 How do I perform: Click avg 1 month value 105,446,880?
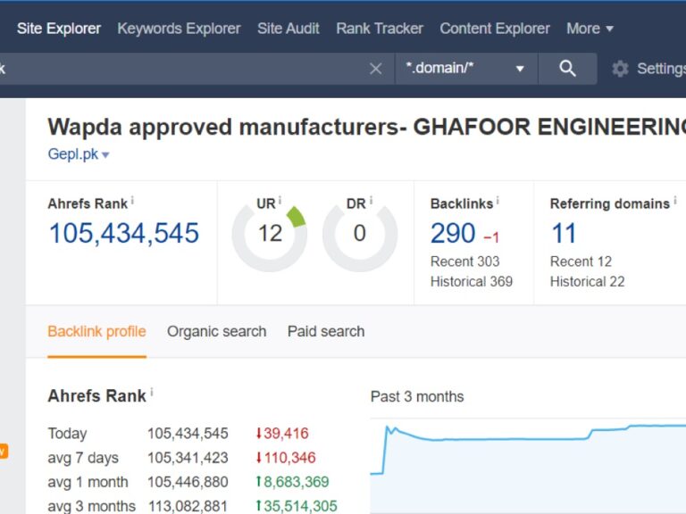pyautogui.click(x=188, y=482)
